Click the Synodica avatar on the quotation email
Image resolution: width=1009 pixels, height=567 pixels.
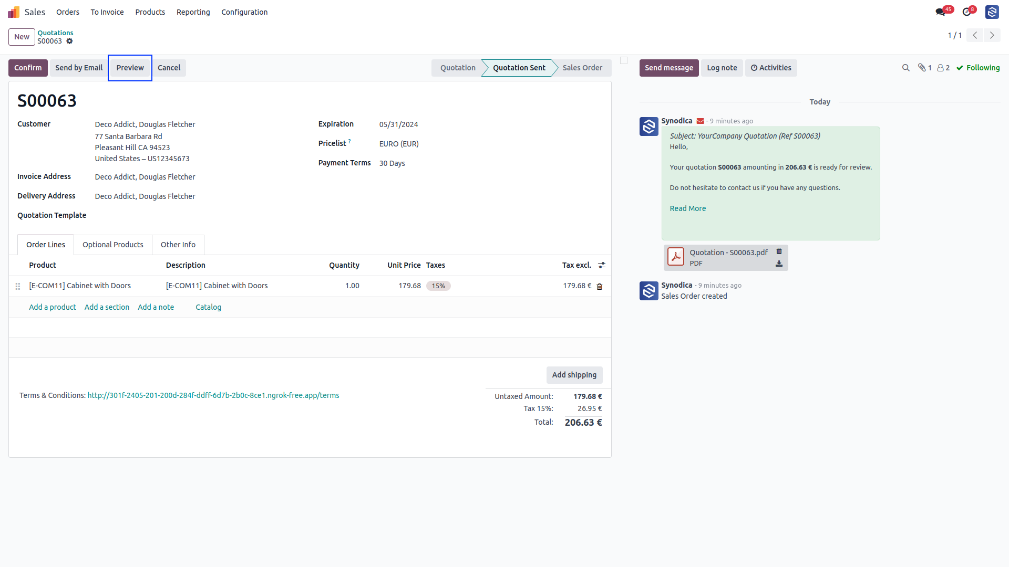(649, 127)
